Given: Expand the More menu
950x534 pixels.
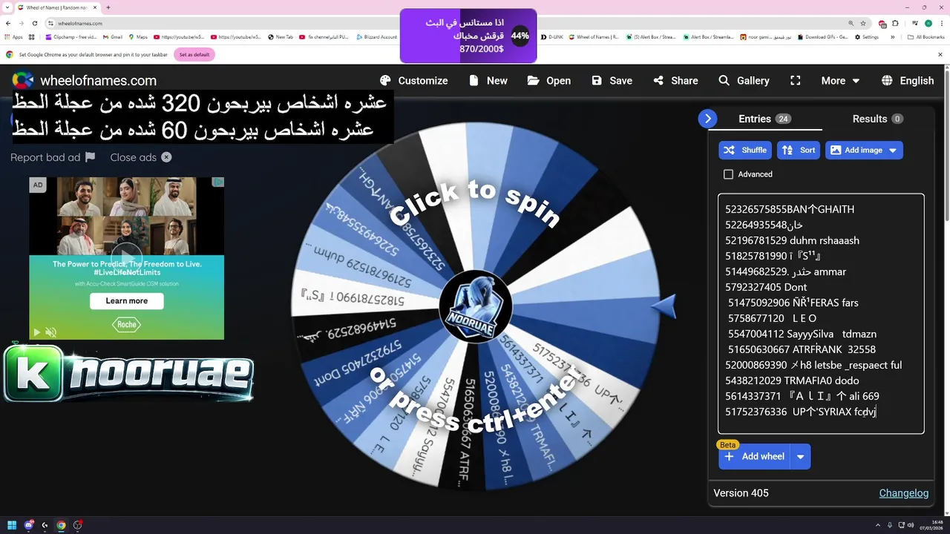Looking at the screenshot, I should coord(840,81).
